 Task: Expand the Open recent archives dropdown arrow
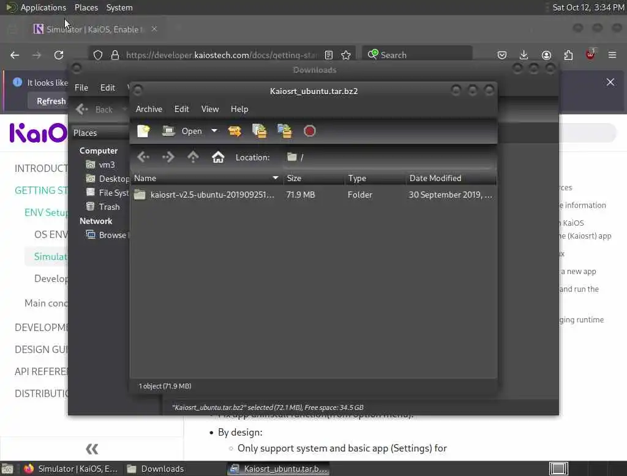(x=214, y=131)
